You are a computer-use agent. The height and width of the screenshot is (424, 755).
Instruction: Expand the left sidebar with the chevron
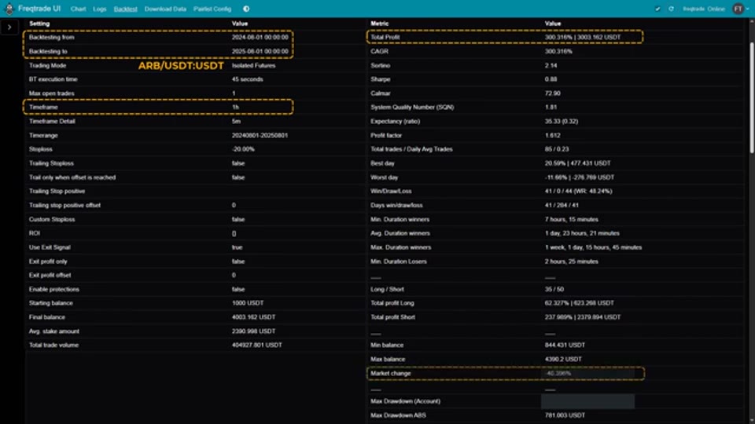click(x=9, y=27)
